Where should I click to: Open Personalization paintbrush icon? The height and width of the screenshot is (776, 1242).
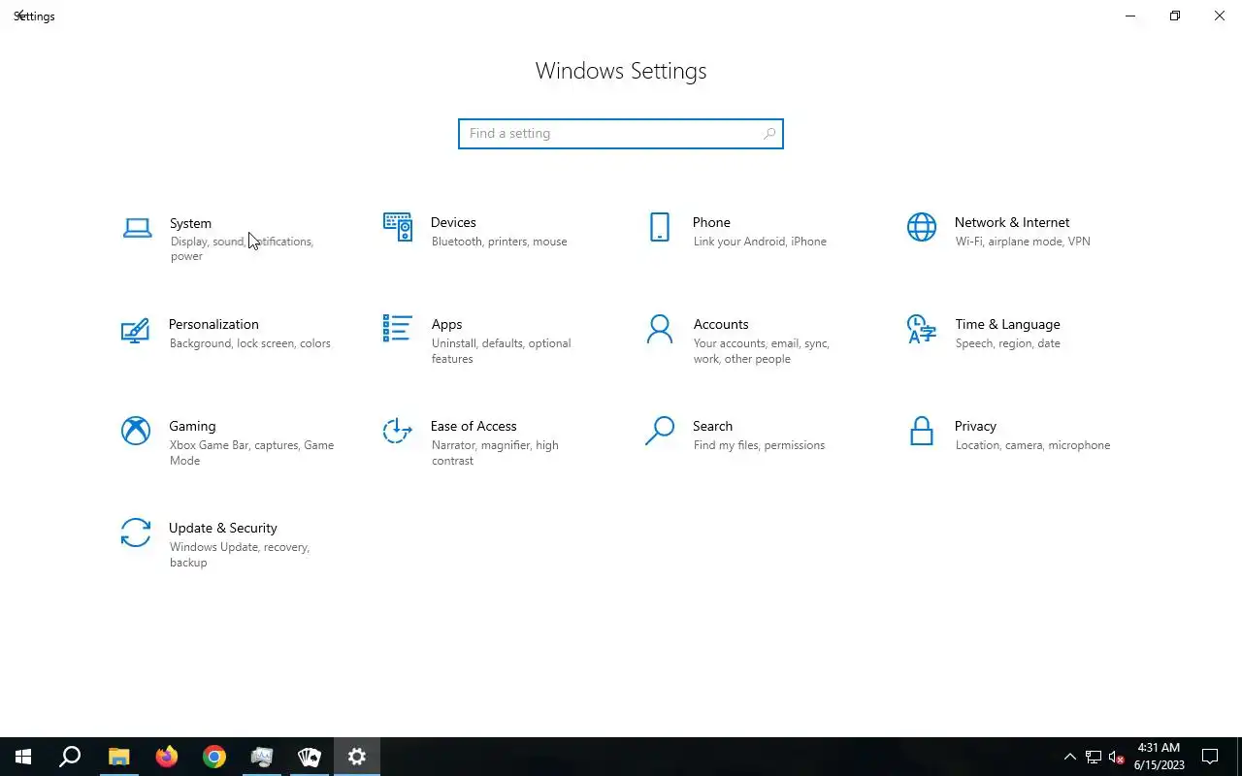[x=135, y=330]
